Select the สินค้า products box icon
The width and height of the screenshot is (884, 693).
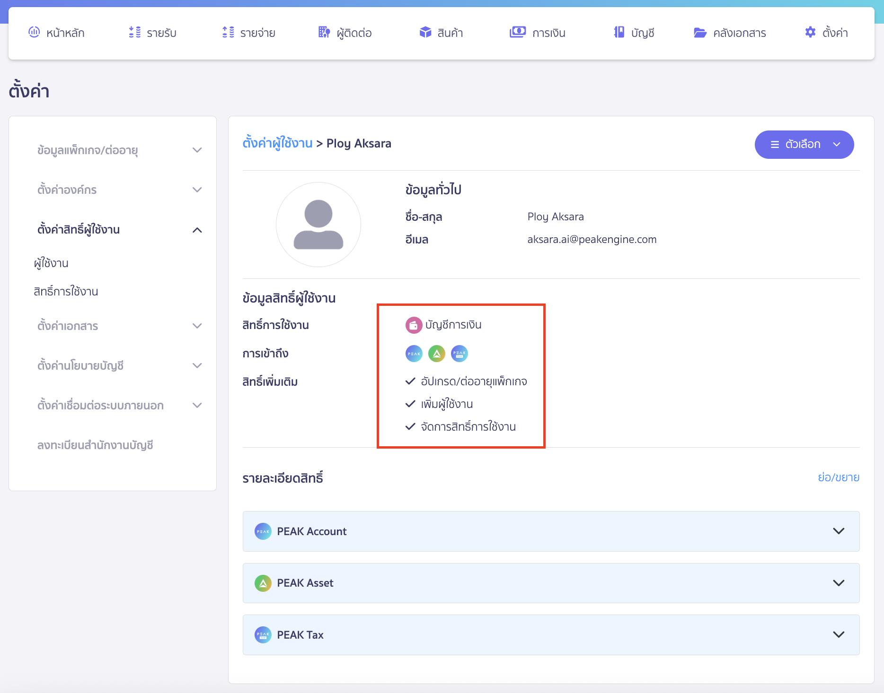point(424,32)
